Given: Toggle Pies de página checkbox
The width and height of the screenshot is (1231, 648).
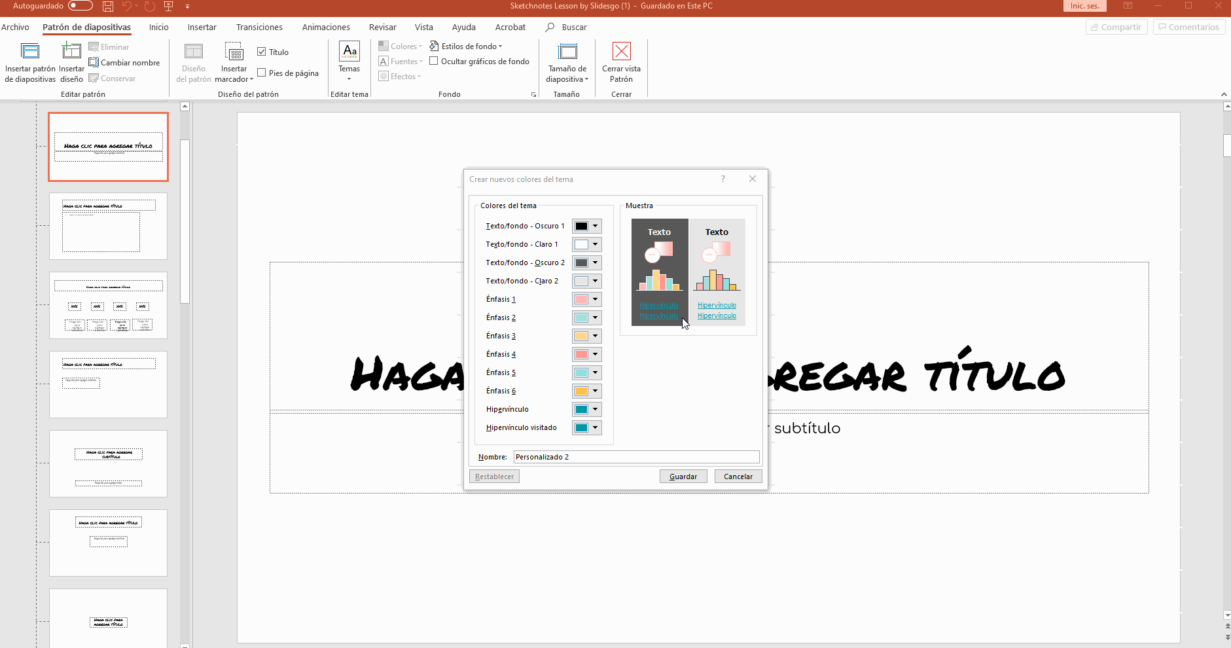Looking at the screenshot, I should pyautogui.click(x=262, y=73).
